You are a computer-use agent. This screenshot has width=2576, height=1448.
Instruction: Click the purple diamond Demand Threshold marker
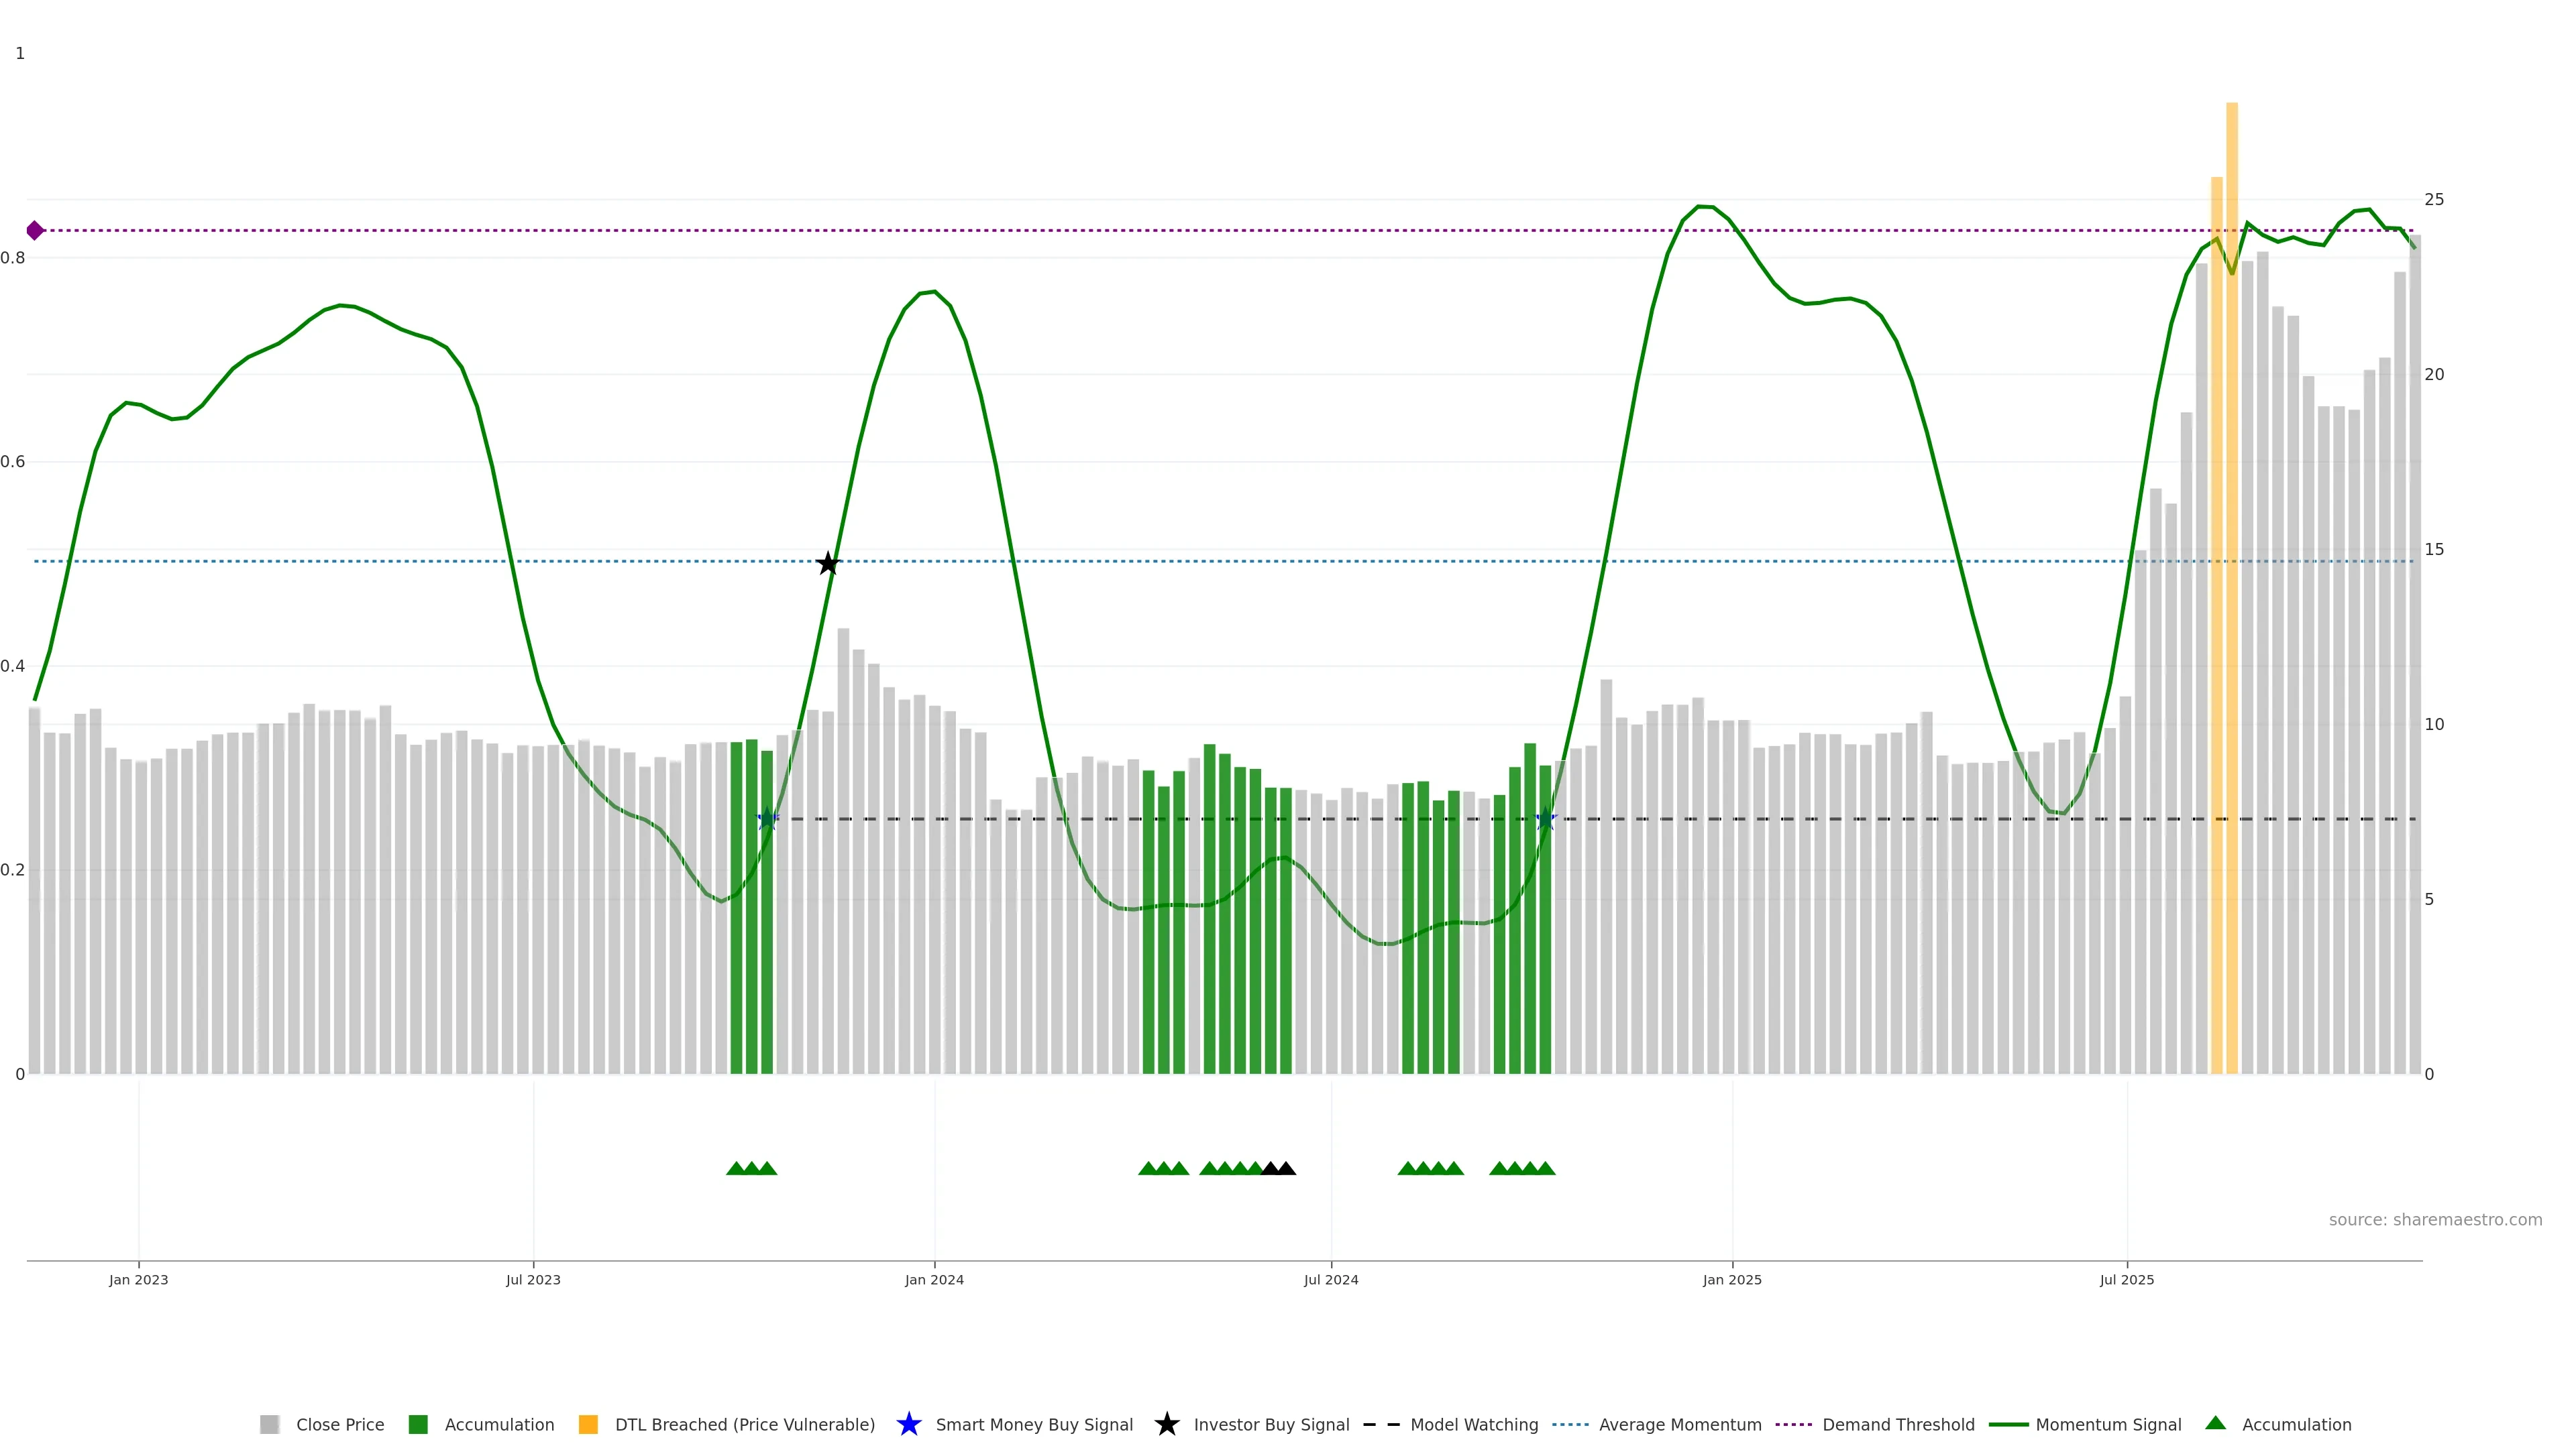pos(35,231)
